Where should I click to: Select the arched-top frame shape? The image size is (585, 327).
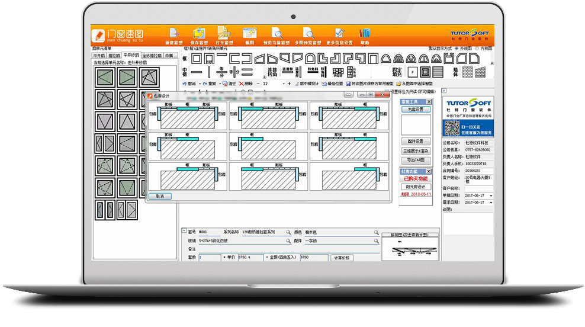[x=310, y=59]
